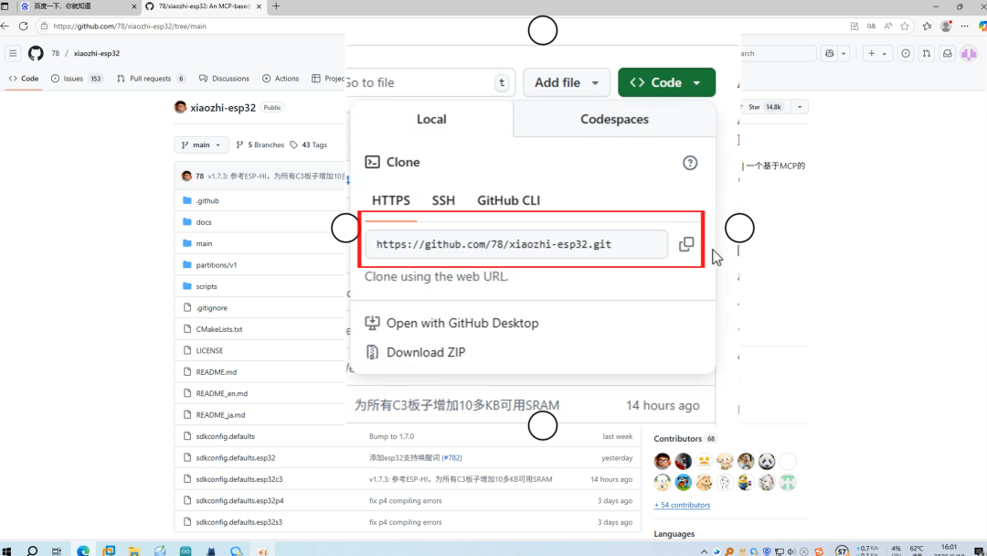Switch to the Codespaces tab
The image size is (987, 556).
614,119
